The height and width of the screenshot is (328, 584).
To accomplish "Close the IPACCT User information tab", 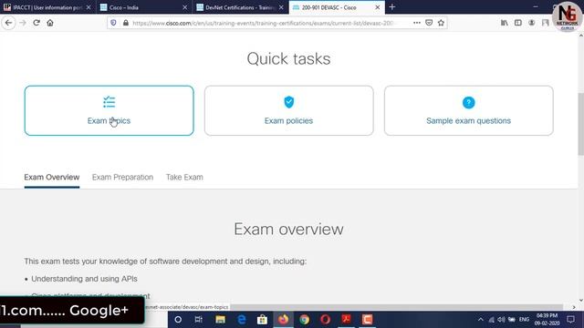I will [89, 7].
